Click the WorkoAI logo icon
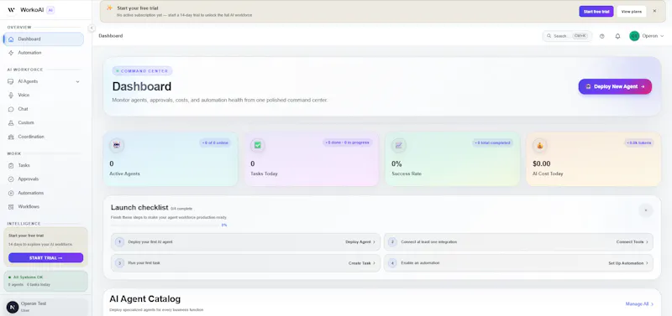This screenshot has height=316, width=672. coord(11,9)
